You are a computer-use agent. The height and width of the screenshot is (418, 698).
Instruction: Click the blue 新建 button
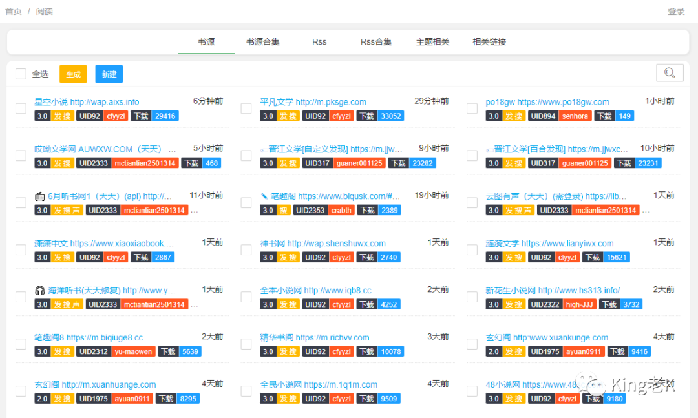pos(109,74)
